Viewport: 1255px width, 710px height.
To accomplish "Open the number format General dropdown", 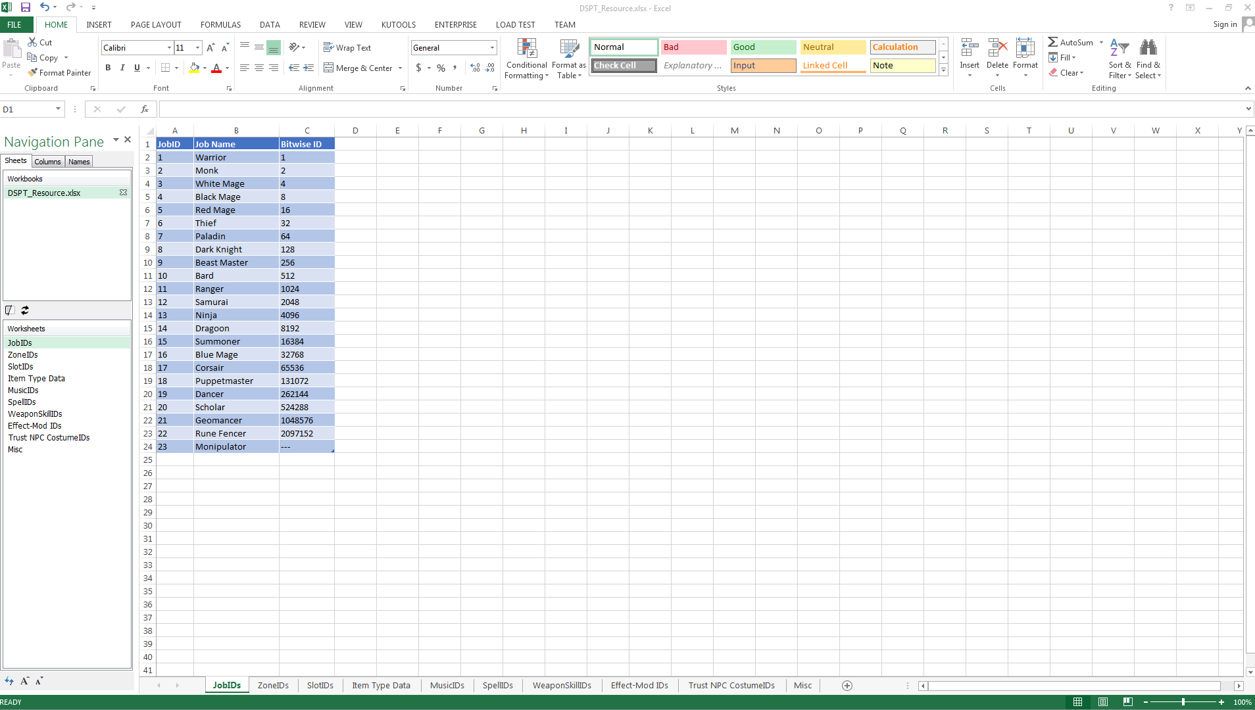I will coord(492,47).
